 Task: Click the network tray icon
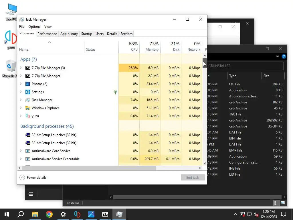pyautogui.click(x=249, y=214)
